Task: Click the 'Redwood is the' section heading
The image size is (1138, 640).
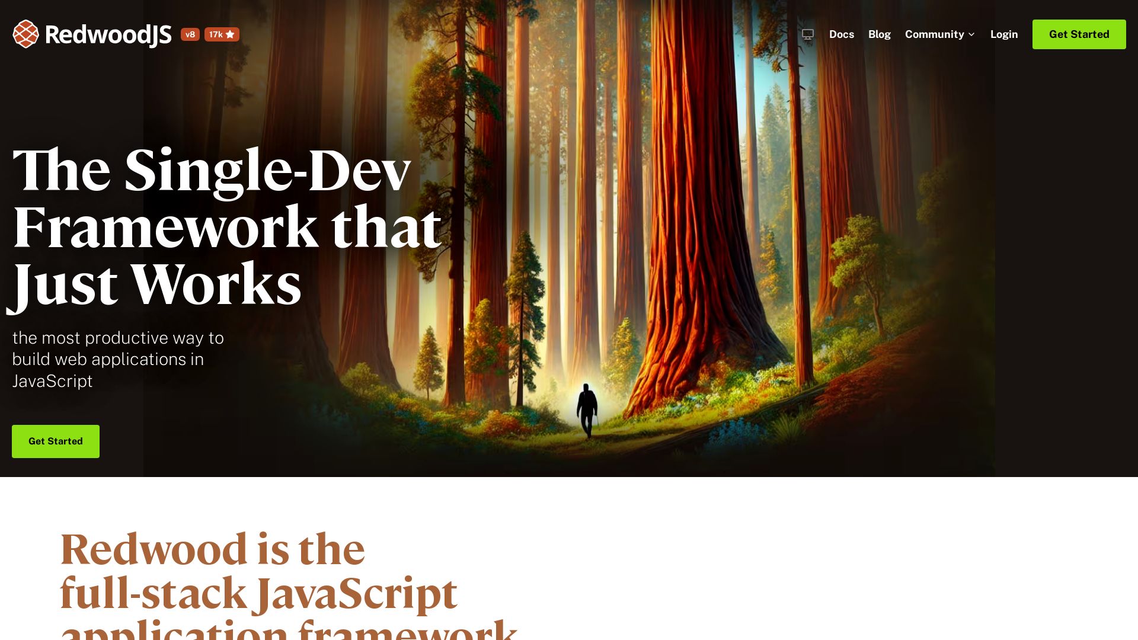Action: [x=212, y=549]
